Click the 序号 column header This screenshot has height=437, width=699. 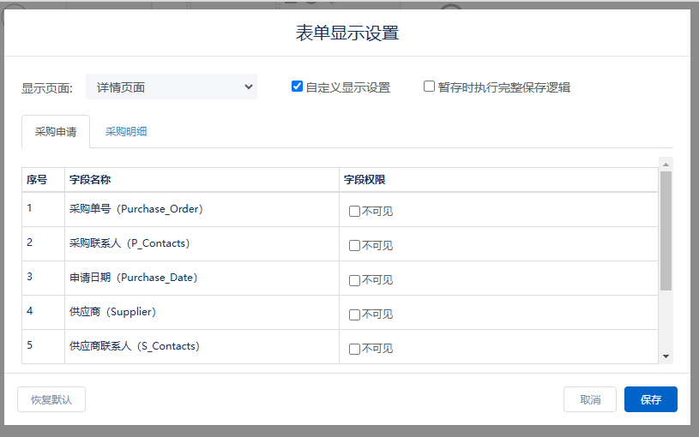[37, 180]
